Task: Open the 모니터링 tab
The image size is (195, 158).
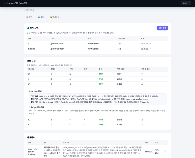Action: point(54,17)
